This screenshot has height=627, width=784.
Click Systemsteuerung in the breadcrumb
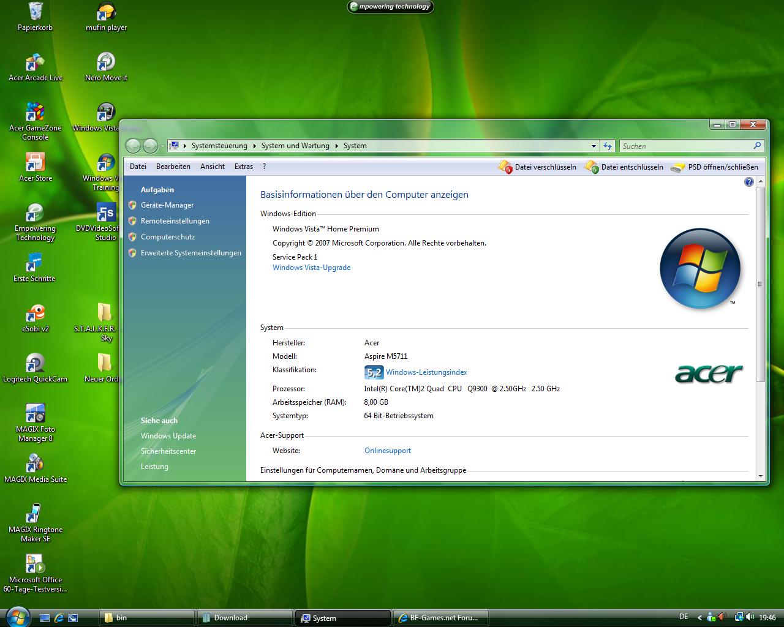pos(219,146)
